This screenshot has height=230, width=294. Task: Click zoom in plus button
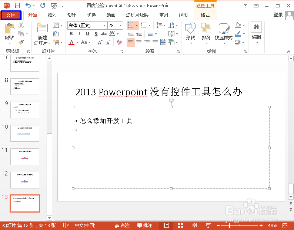pos(261,225)
